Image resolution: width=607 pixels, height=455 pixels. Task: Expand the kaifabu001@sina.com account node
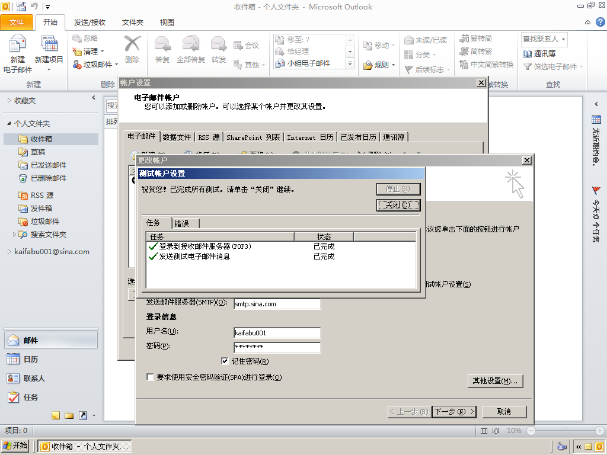click(x=9, y=251)
